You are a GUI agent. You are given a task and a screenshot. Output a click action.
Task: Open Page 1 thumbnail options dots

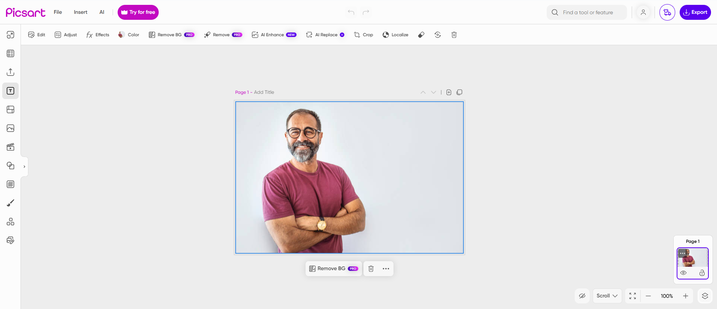pyautogui.click(x=683, y=253)
